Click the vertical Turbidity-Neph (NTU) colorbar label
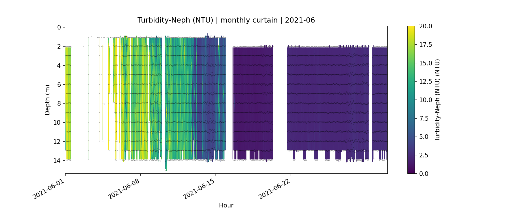520x217 pixels. (437, 100)
